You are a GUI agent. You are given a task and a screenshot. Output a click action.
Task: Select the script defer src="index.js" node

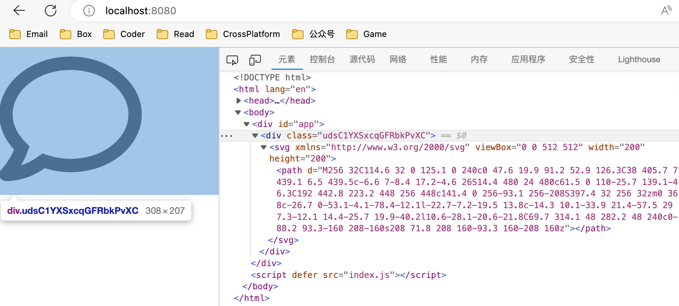coord(348,275)
